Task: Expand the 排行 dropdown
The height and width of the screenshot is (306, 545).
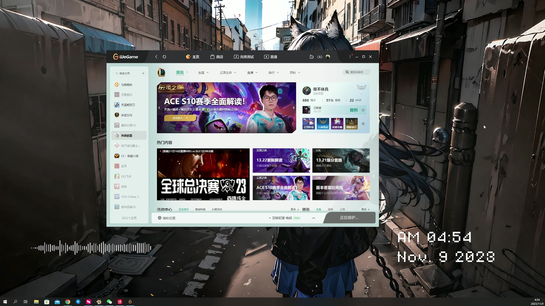Action: (273, 73)
